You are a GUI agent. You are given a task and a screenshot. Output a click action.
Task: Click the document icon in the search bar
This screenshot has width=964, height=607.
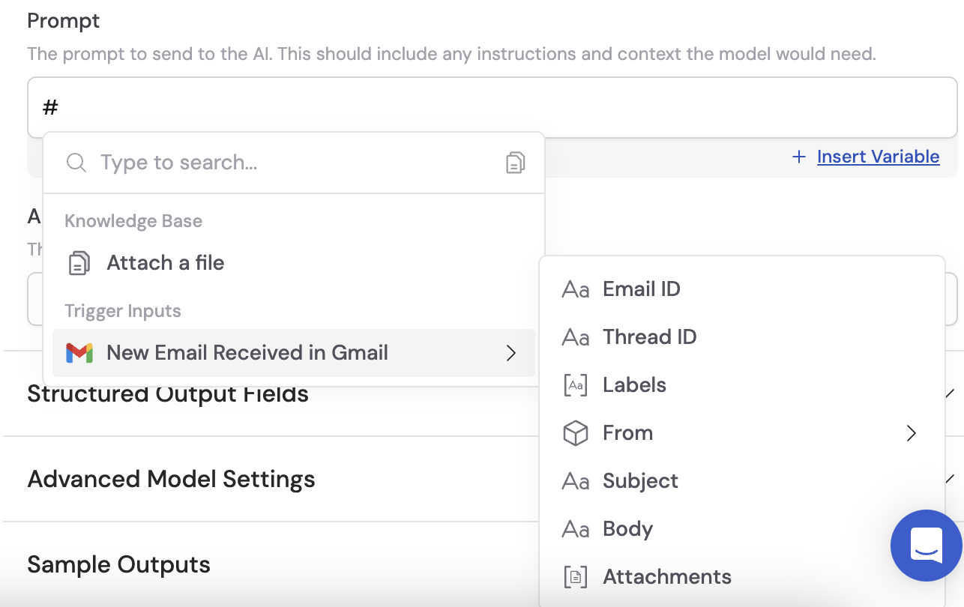[x=515, y=162]
